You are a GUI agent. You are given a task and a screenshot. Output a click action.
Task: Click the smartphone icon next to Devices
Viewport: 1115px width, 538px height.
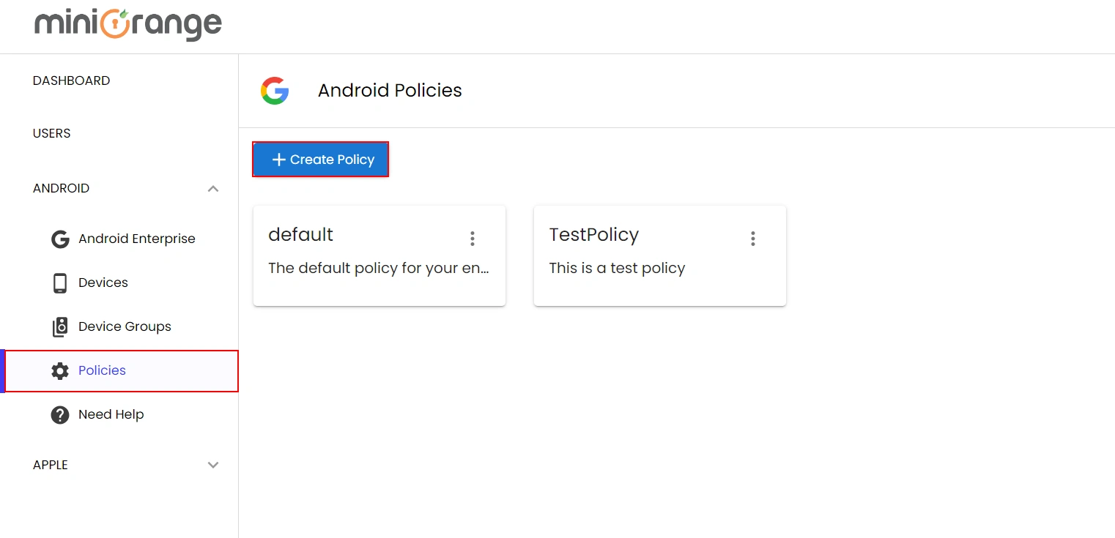pyautogui.click(x=59, y=283)
